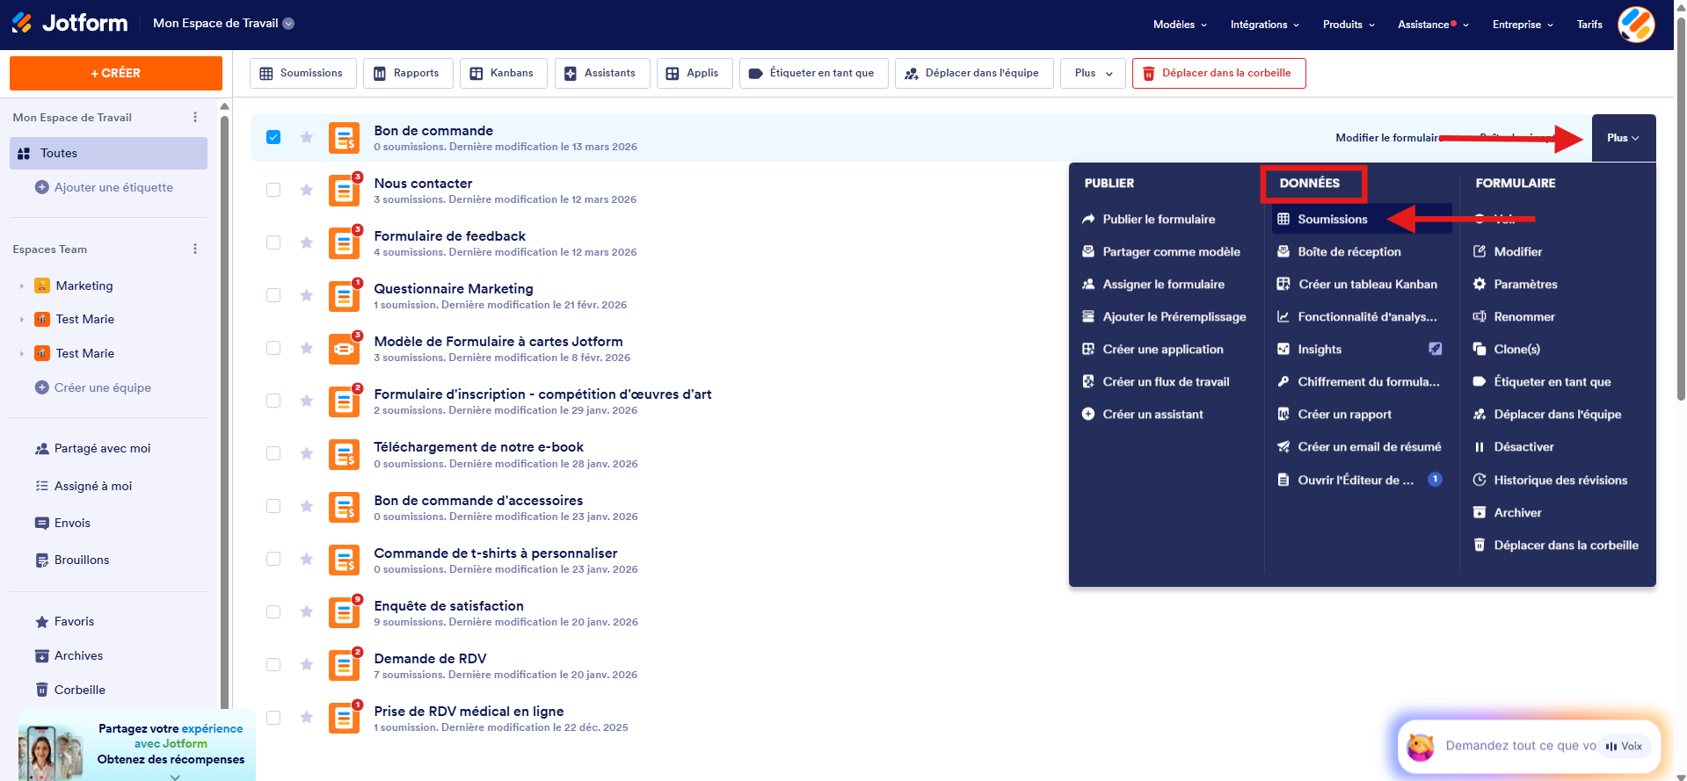The image size is (1687, 781).
Task: Tick Modèle de Formulaire à cartes checkbox
Action: (273, 348)
